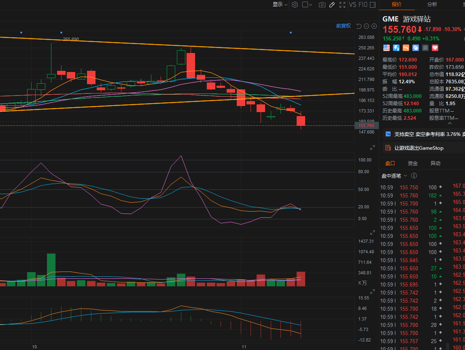Click the last red candlestick on chart
The height and width of the screenshot is (350, 465).
tap(301, 121)
